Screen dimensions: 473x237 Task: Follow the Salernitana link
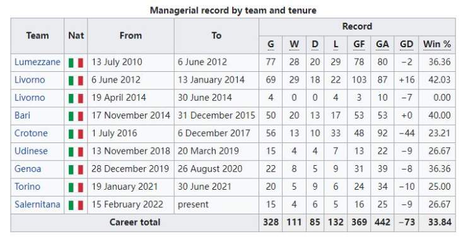(x=37, y=204)
